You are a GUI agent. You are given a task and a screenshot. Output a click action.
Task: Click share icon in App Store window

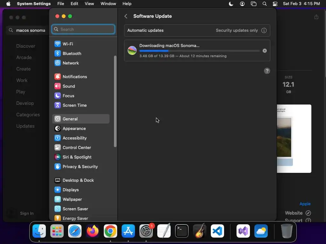pyautogui.click(x=316, y=17)
